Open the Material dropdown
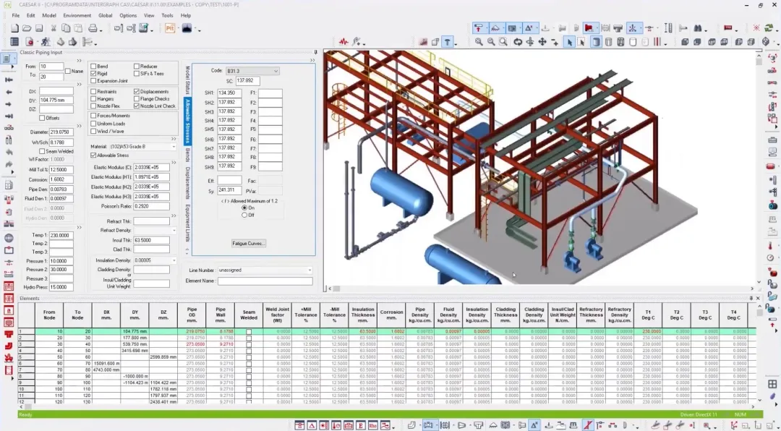Viewport: 781px width, 431px height. [174, 147]
